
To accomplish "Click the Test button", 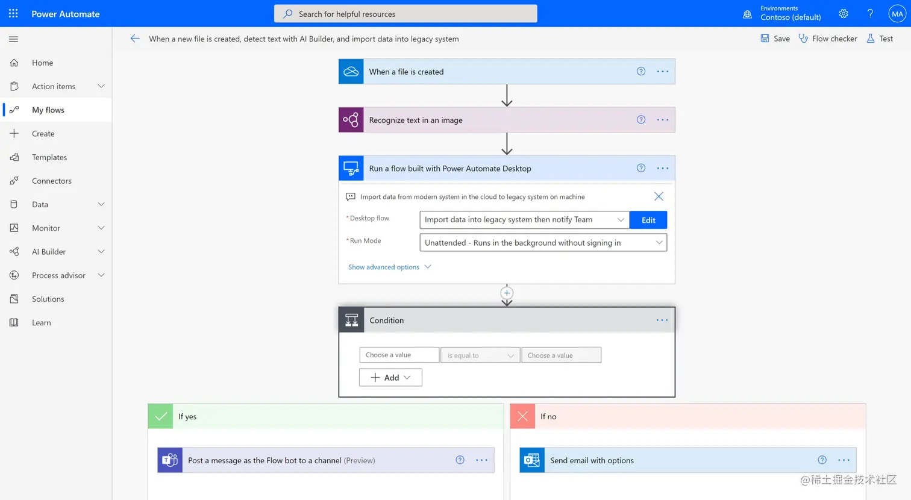I will click(x=880, y=39).
